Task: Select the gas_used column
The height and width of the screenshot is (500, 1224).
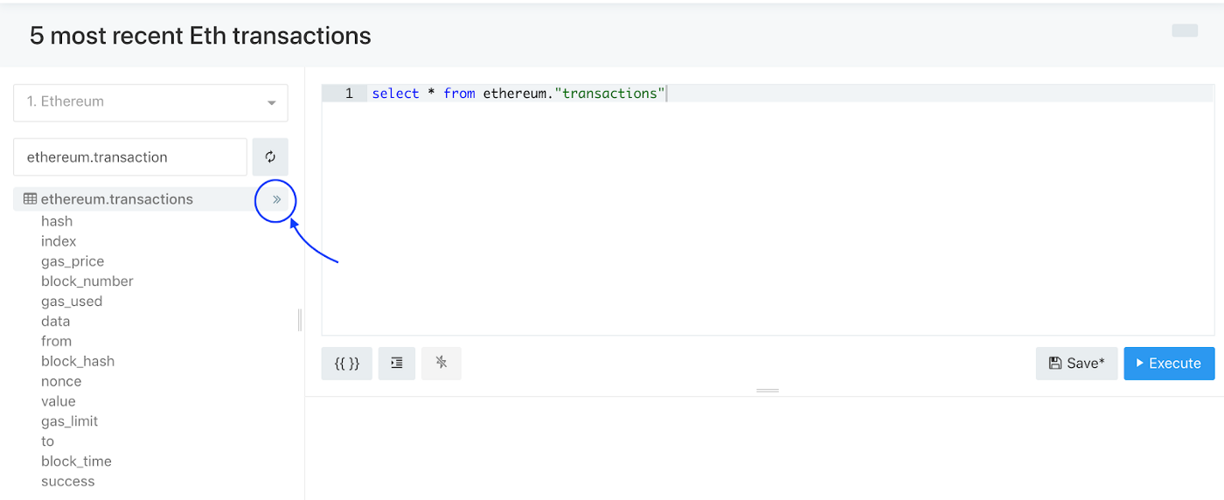Action: click(x=72, y=302)
